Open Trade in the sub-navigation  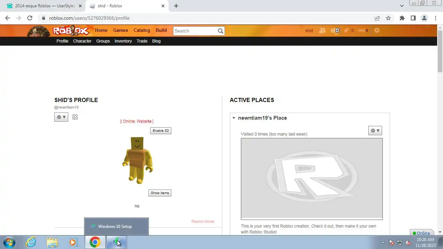[142, 41]
